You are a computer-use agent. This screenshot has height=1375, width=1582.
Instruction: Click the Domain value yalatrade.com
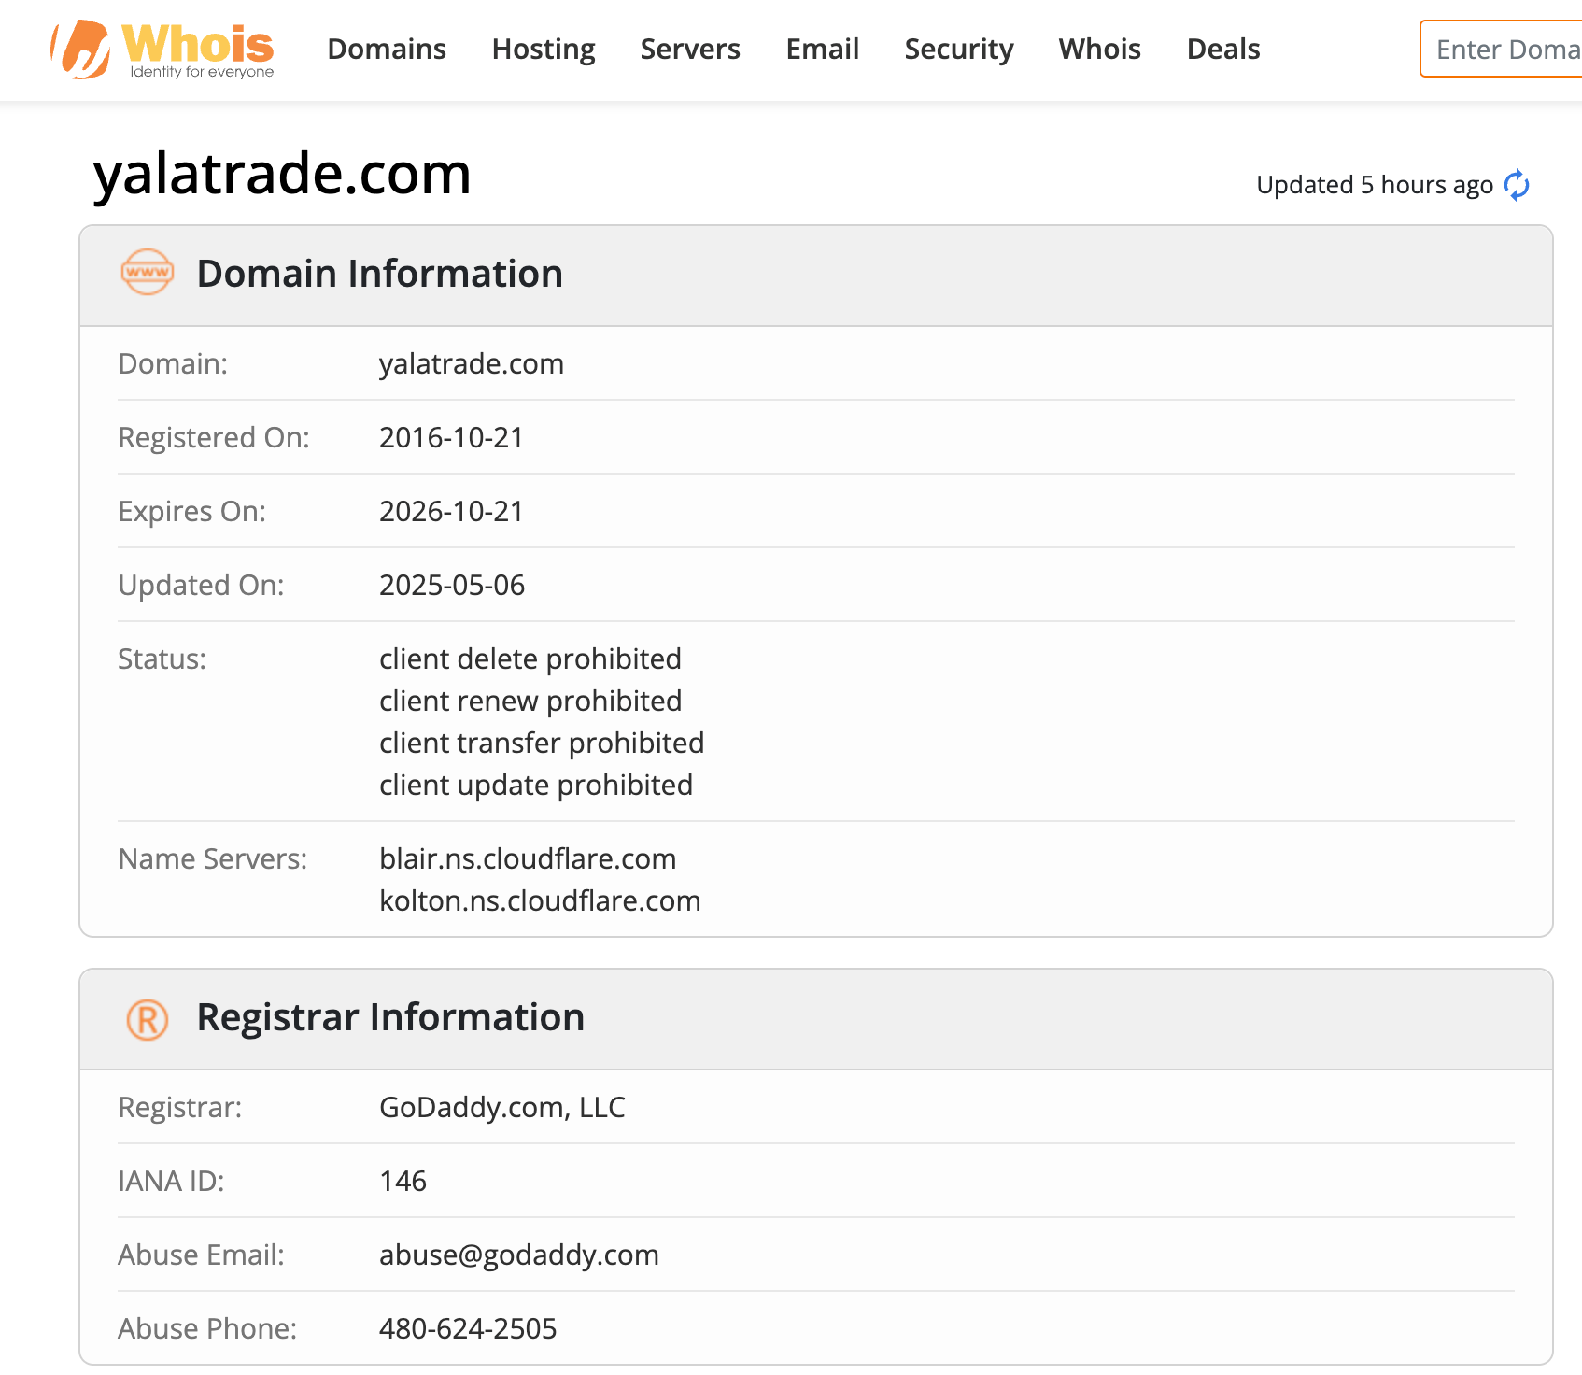[x=472, y=363]
